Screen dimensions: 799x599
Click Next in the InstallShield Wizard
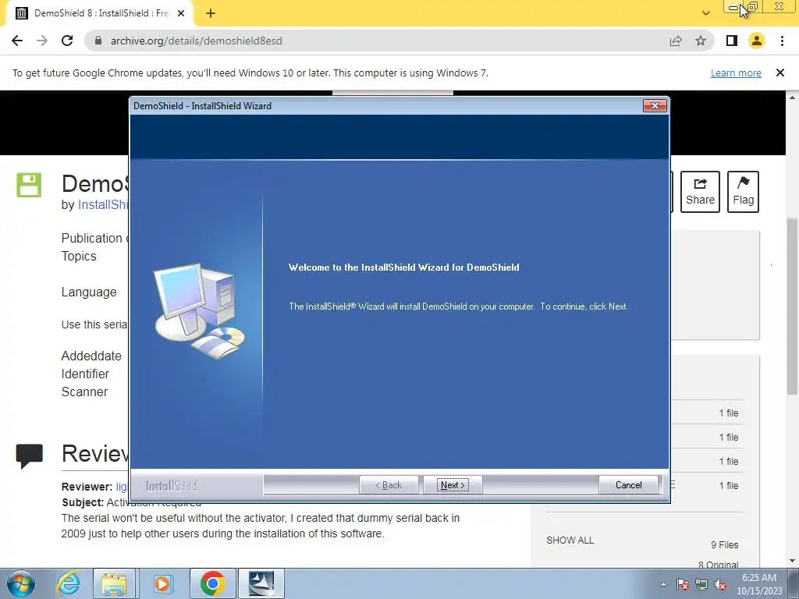[x=453, y=485]
